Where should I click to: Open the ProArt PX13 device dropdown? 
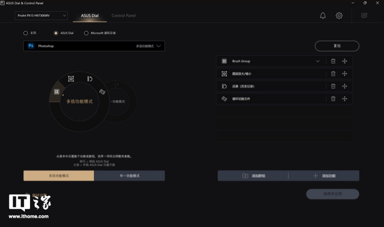click(x=41, y=15)
